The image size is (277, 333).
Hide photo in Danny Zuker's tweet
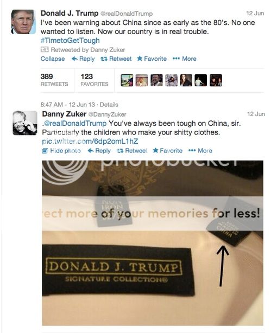point(61,151)
